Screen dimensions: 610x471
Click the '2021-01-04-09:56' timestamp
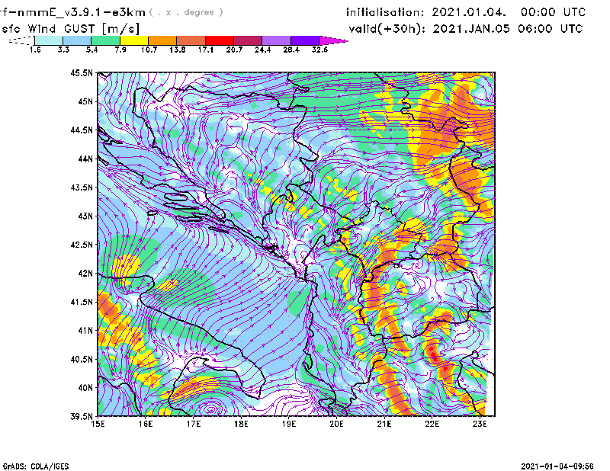point(557,466)
